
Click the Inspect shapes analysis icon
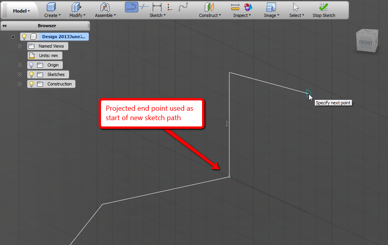(248, 7)
